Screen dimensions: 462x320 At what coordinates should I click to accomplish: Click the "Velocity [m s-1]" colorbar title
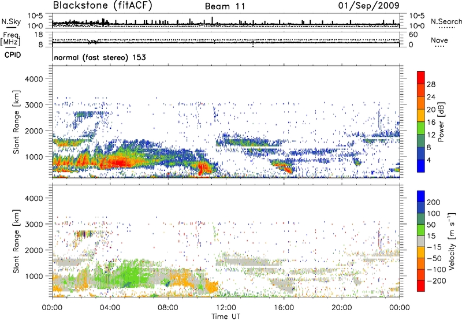coord(452,241)
